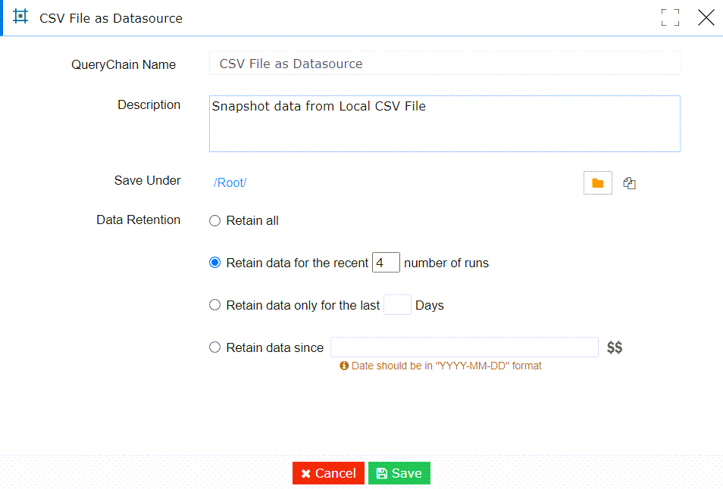Select the Retain all option
Image resolution: width=723 pixels, height=489 pixels.
tap(214, 220)
